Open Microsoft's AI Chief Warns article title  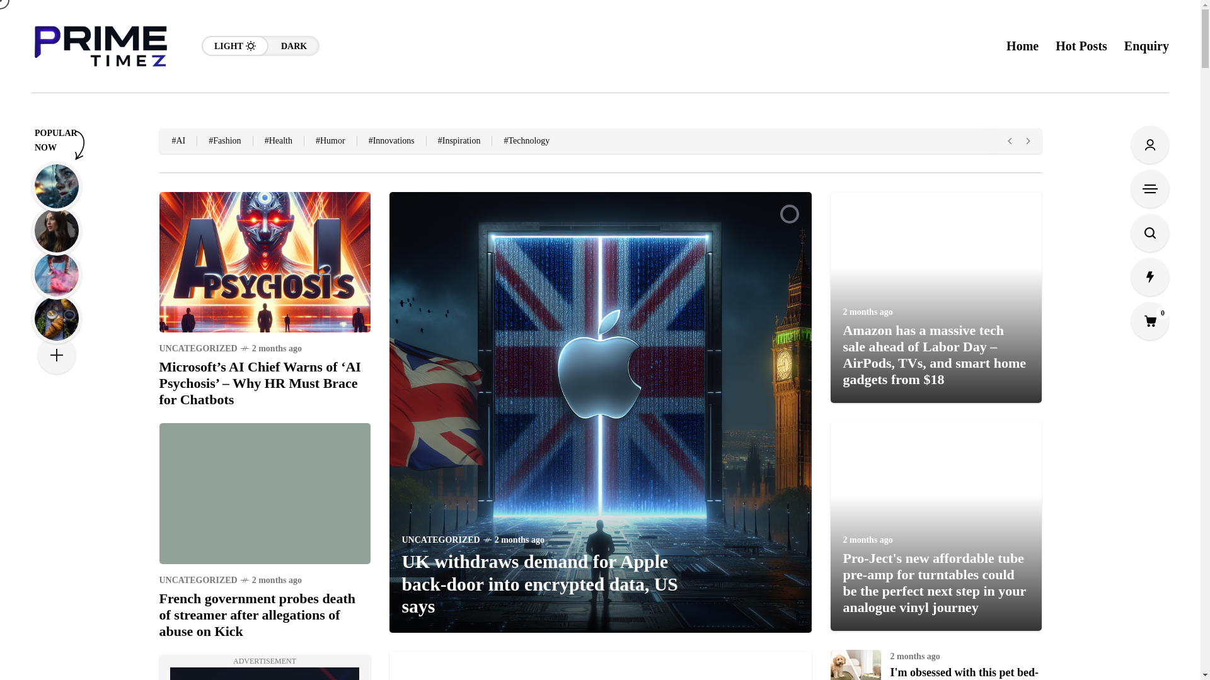(x=260, y=383)
